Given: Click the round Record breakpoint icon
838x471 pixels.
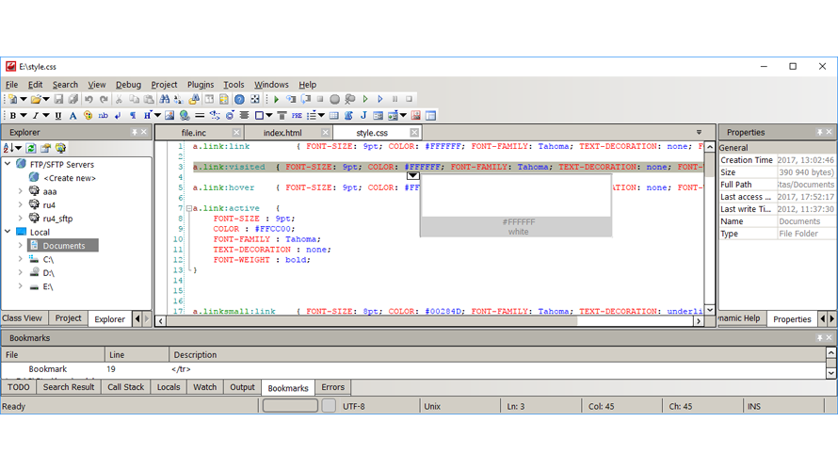Looking at the screenshot, I should 334,100.
